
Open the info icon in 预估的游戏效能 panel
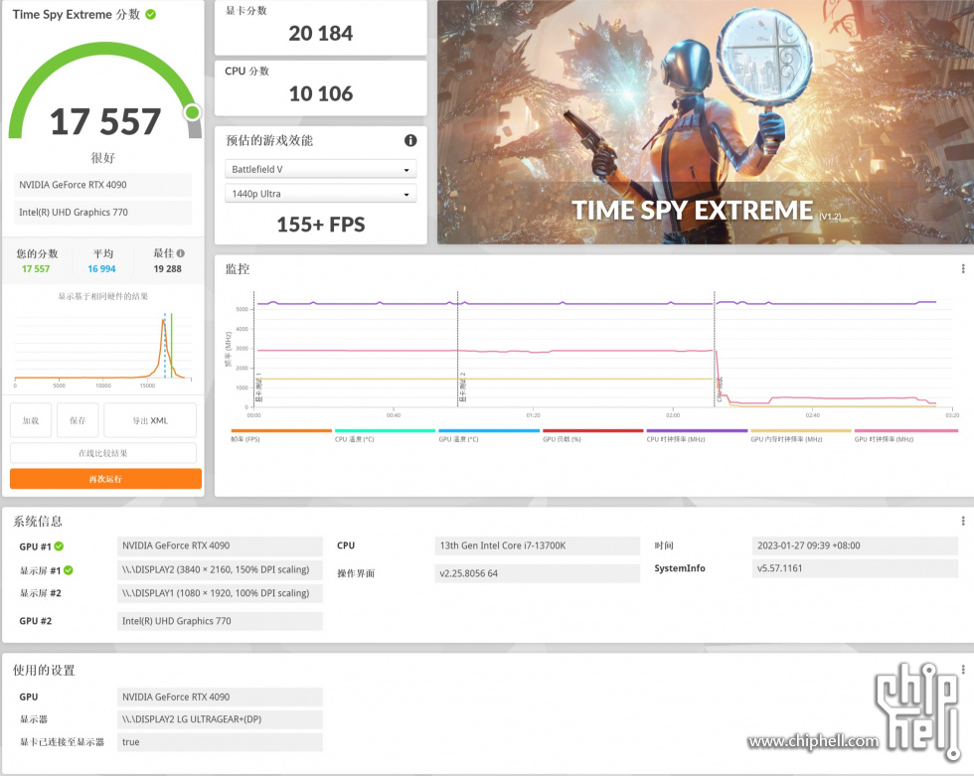(410, 140)
